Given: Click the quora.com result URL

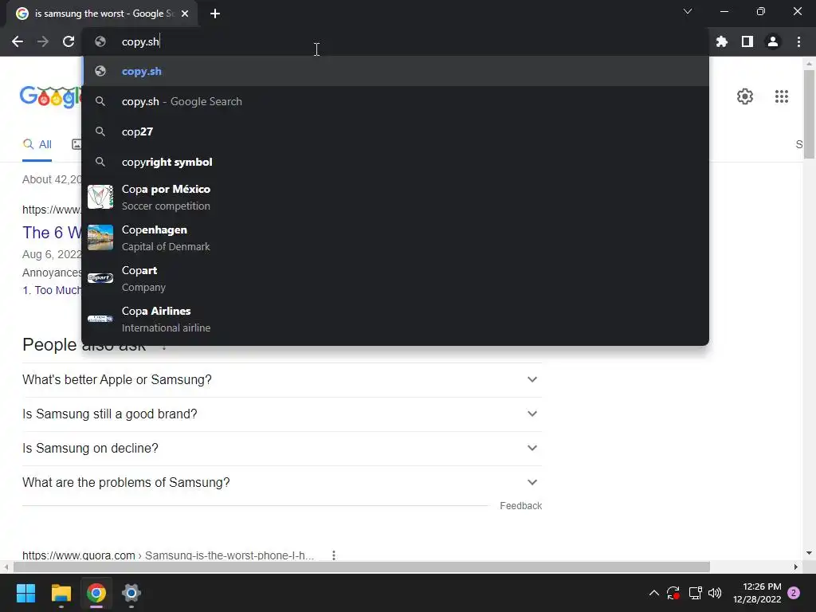Looking at the screenshot, I should point(168,555).
